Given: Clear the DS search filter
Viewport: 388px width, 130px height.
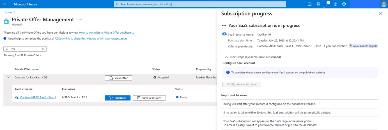Looking at the screenshot, I should 43,49.
